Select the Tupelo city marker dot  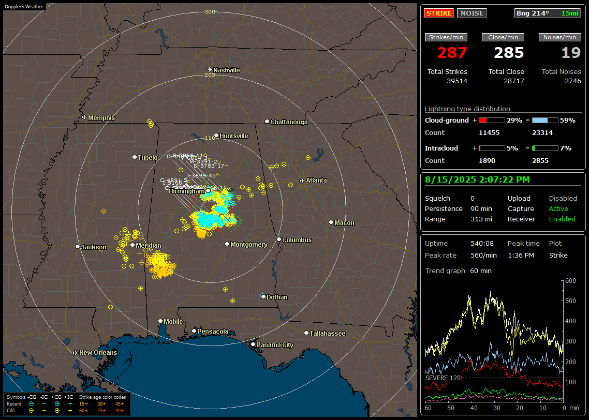[135, 157]
